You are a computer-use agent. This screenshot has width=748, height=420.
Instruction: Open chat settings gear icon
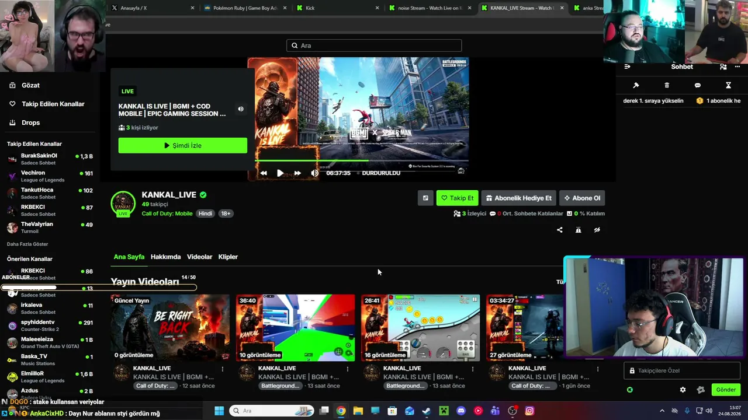click(x=683, y=390)
